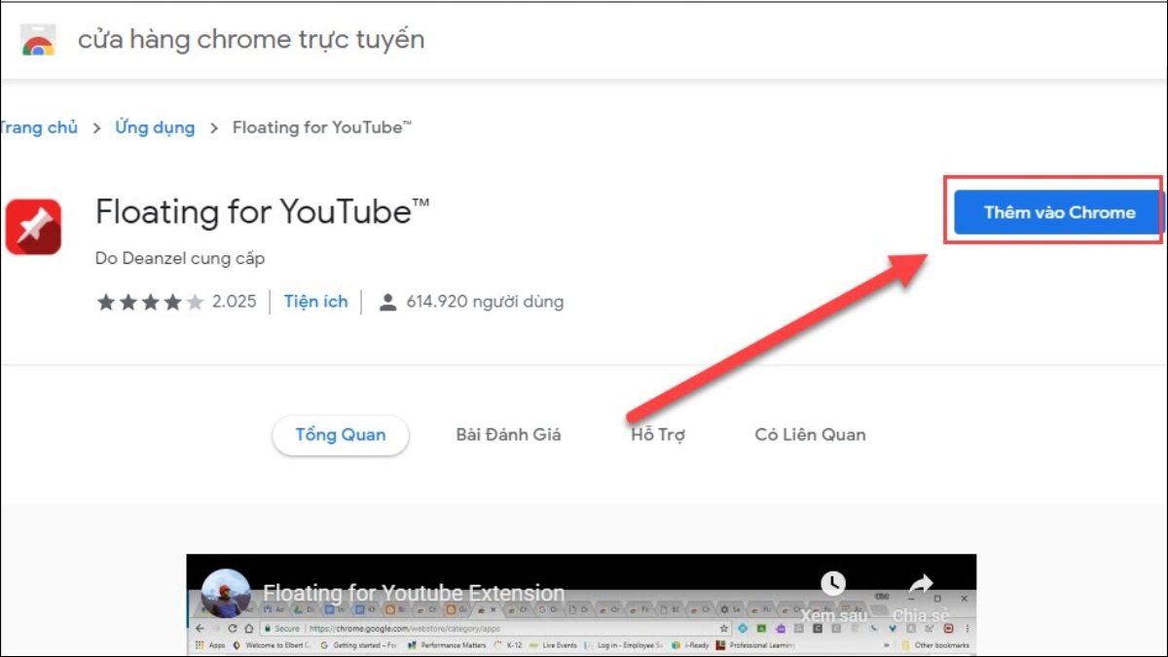Screen dimensions: 1168x657
Task: Click the 614.920 người dùng text
Action: [485, 302]
